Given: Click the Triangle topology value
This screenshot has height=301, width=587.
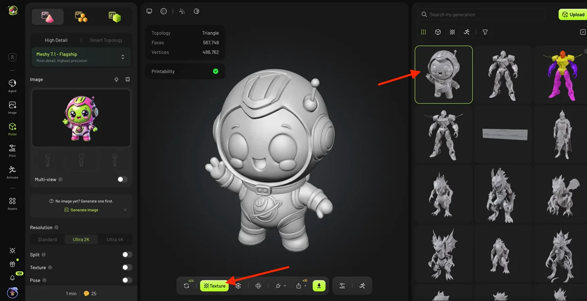Looking at the screenshot, I should (210, 33).
